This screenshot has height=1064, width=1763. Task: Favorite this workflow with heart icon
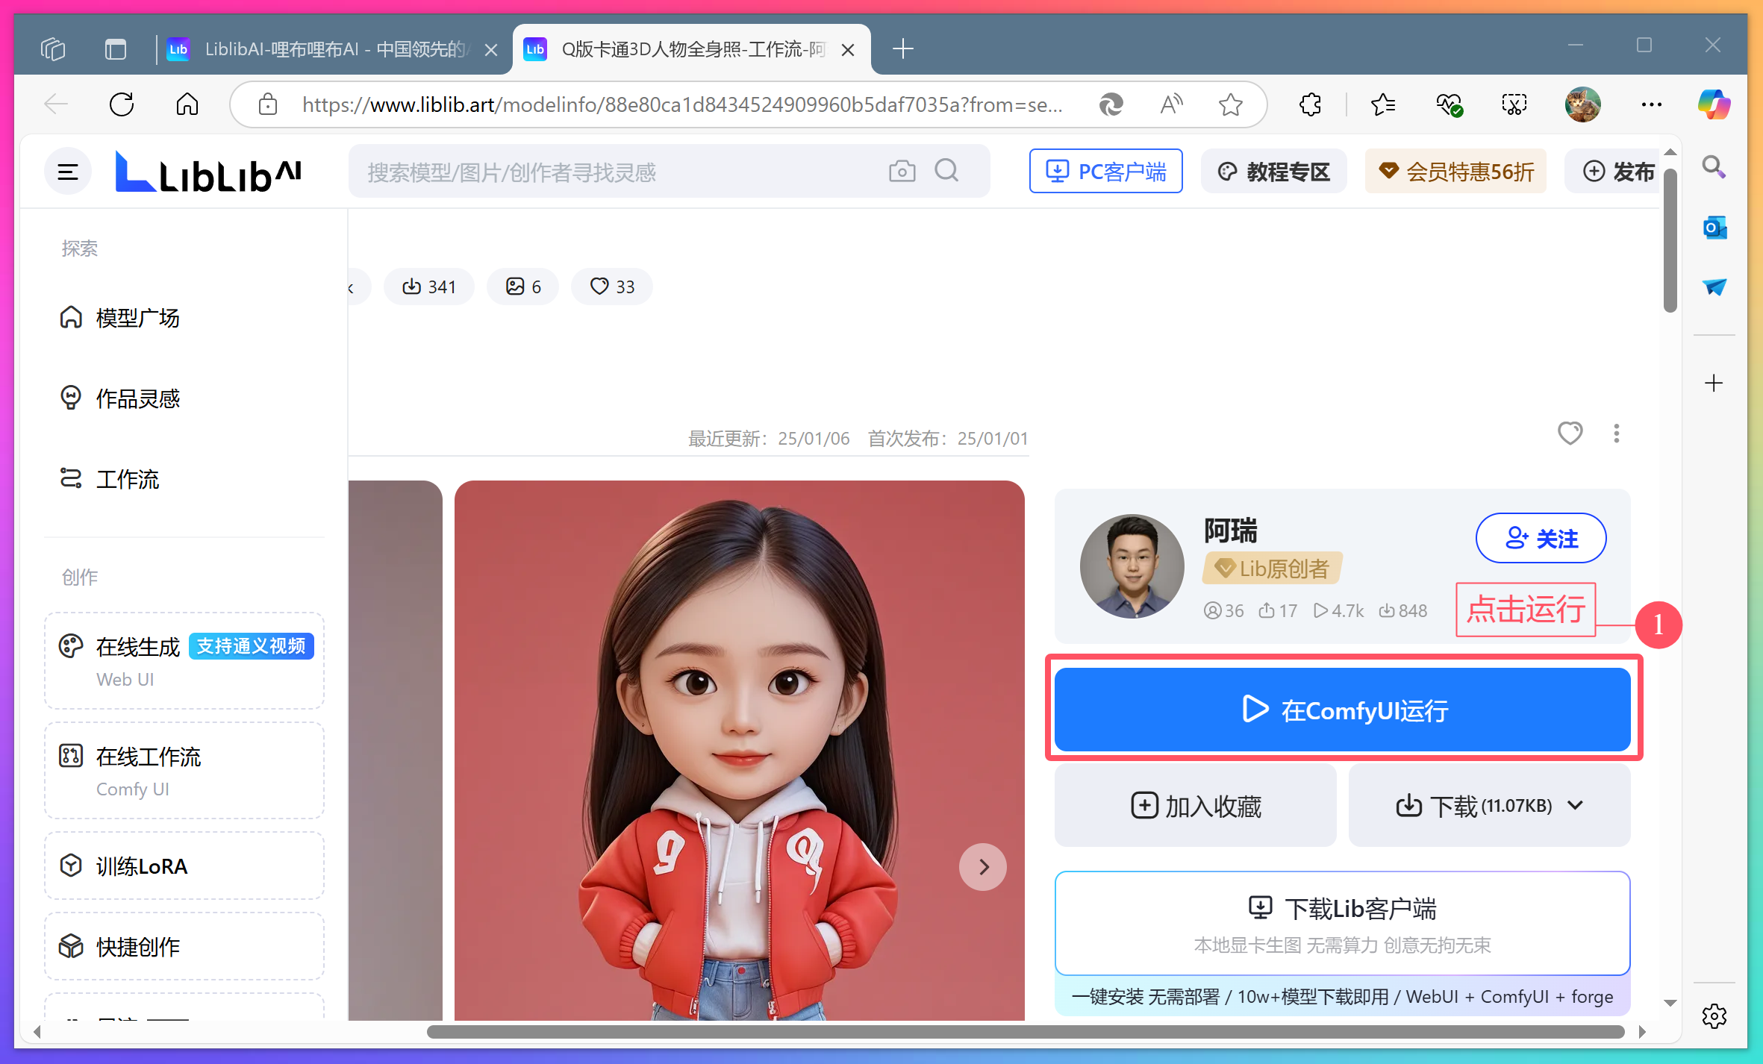(1570, 434)
